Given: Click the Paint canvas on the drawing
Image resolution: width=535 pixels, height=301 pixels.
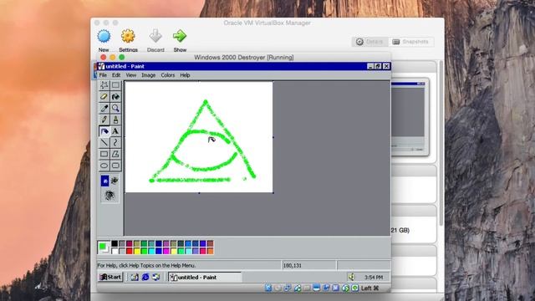Looking at the screenshot, I should [x=199, y=137].
